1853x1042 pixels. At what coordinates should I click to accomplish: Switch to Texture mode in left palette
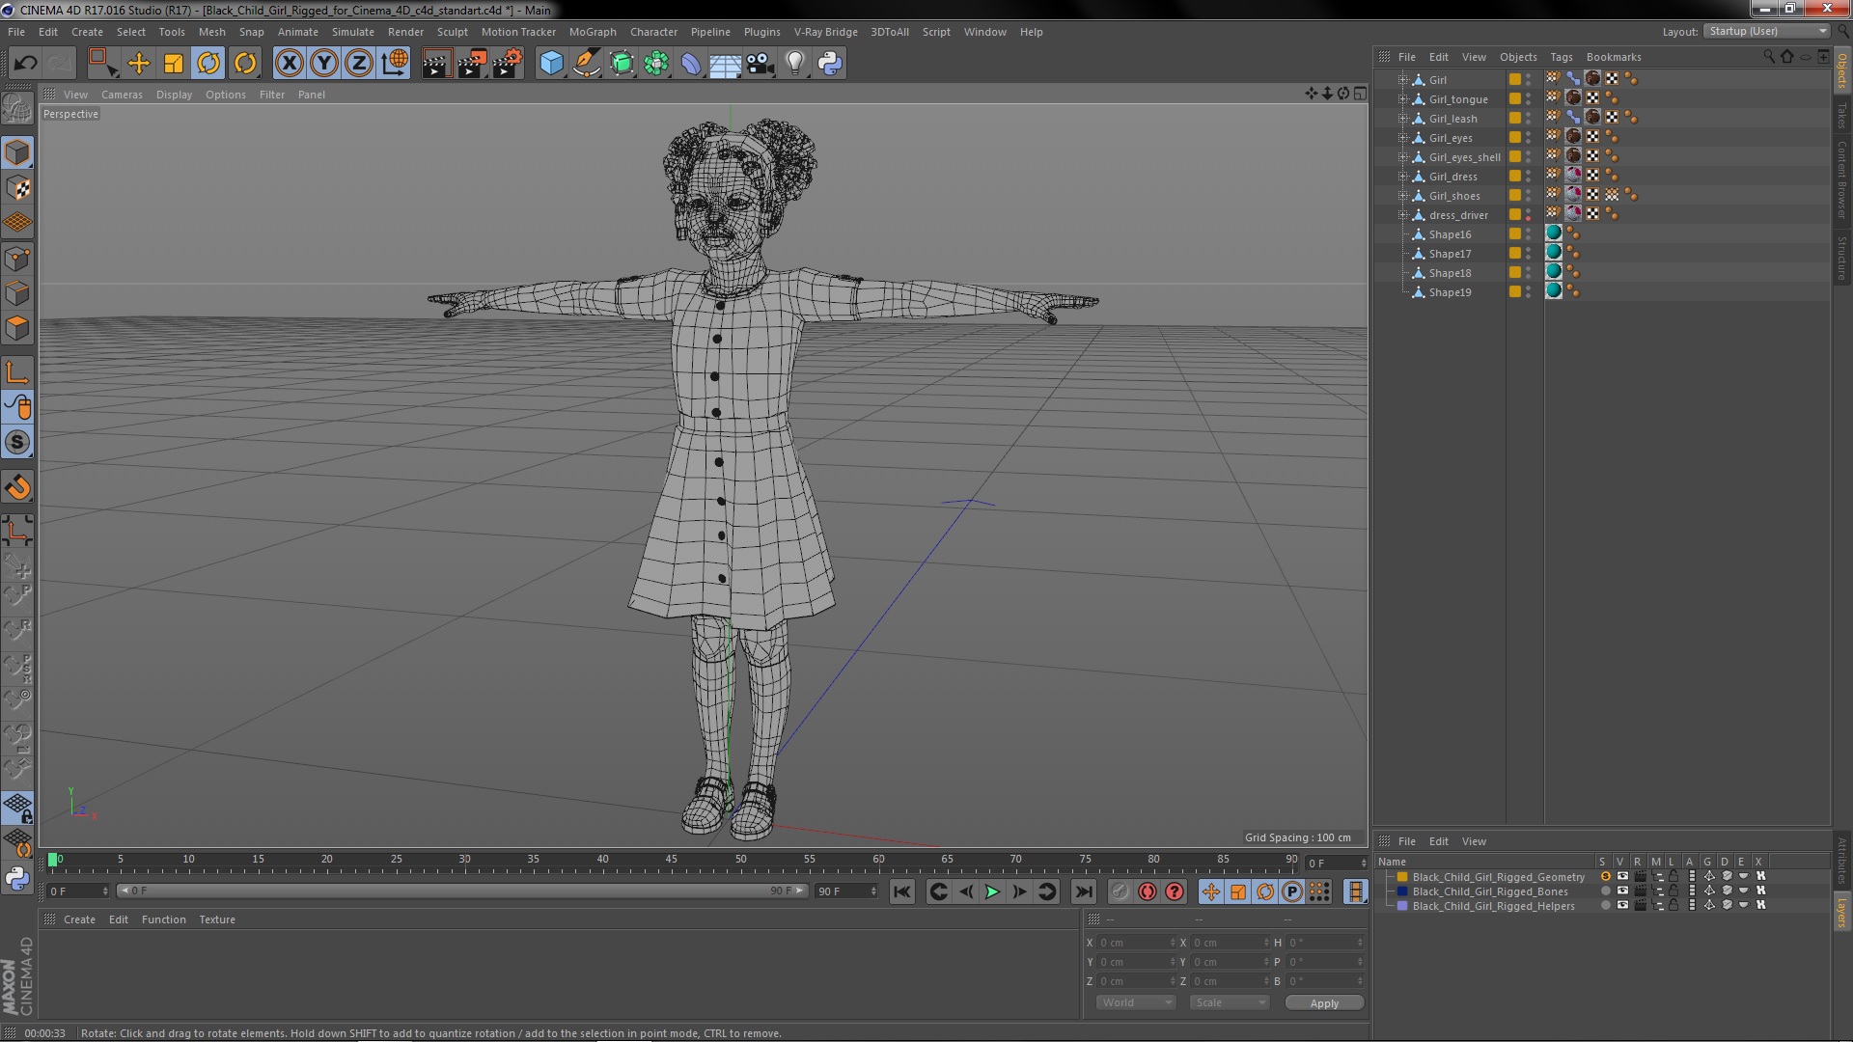pyautogui.click(x=17, y=188)
